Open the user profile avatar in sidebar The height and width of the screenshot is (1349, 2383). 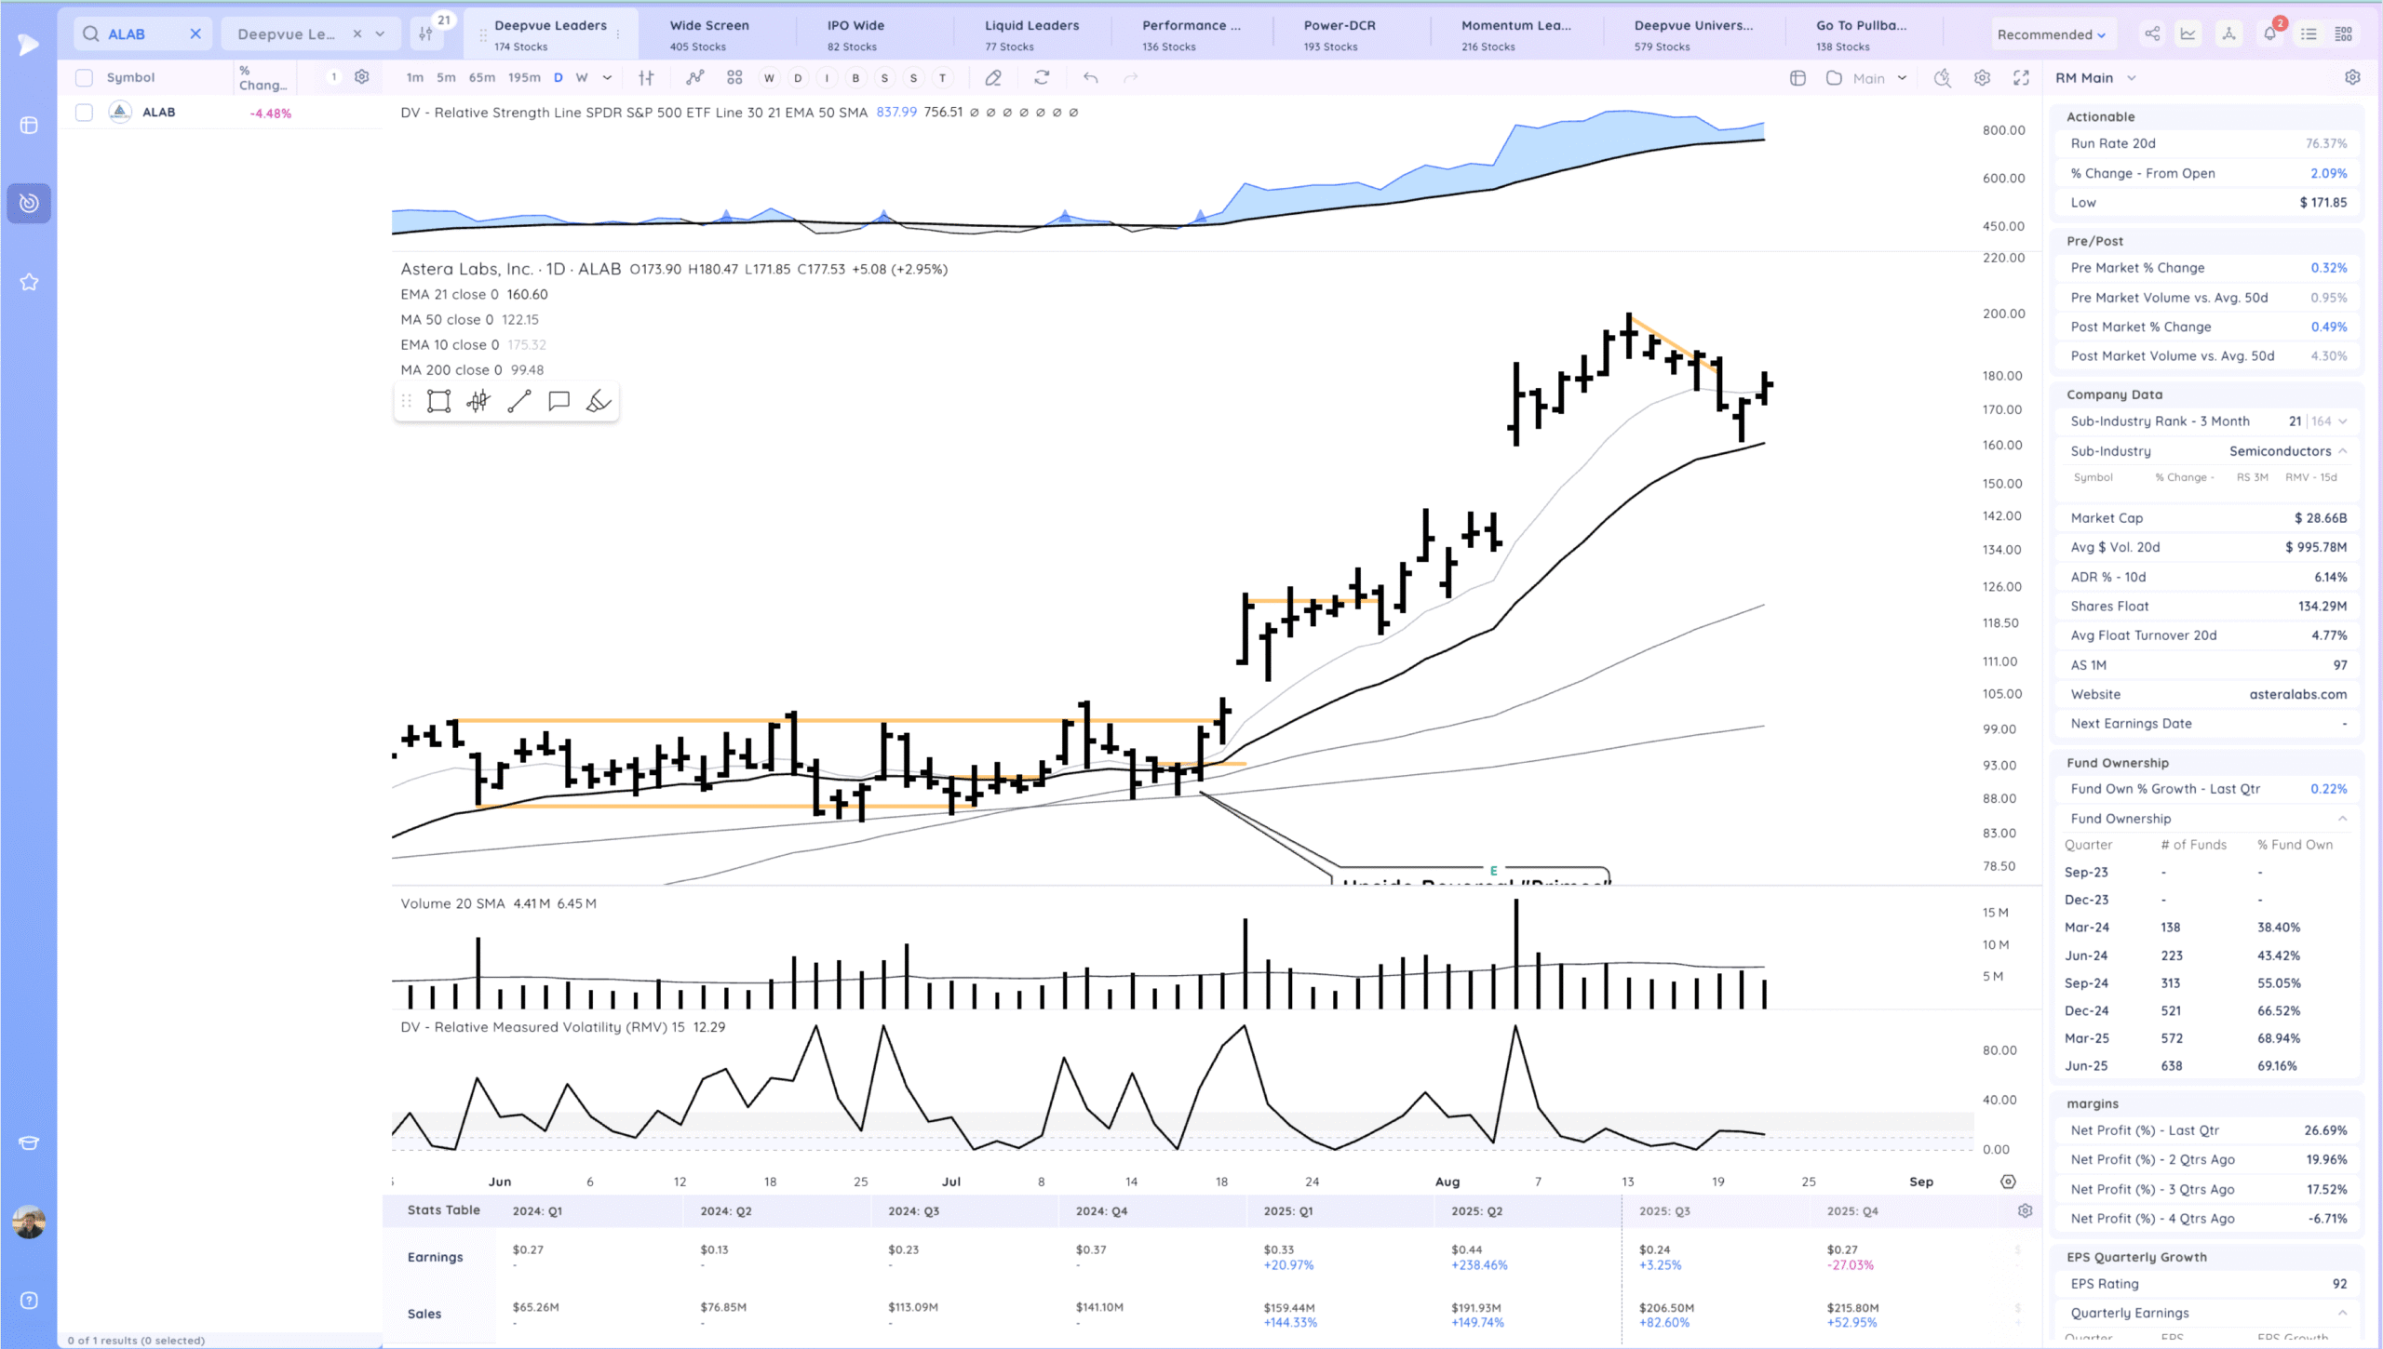pyautogui.click(x=29, y=1222)
